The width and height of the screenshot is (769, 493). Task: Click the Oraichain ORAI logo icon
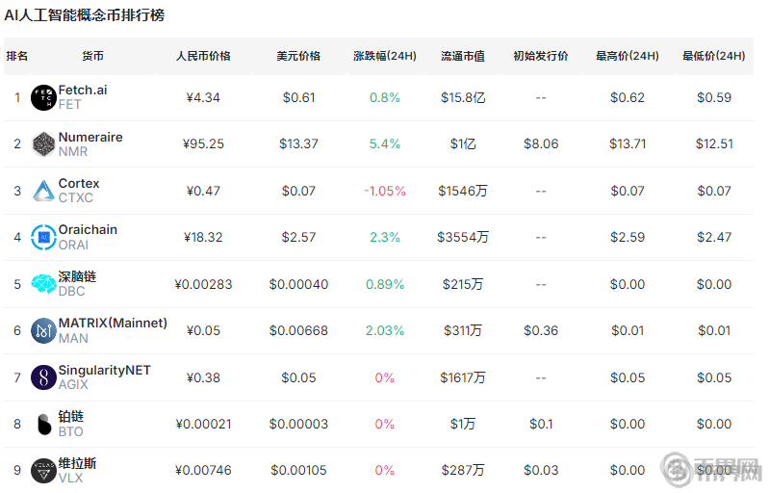(x=43, y=237)
